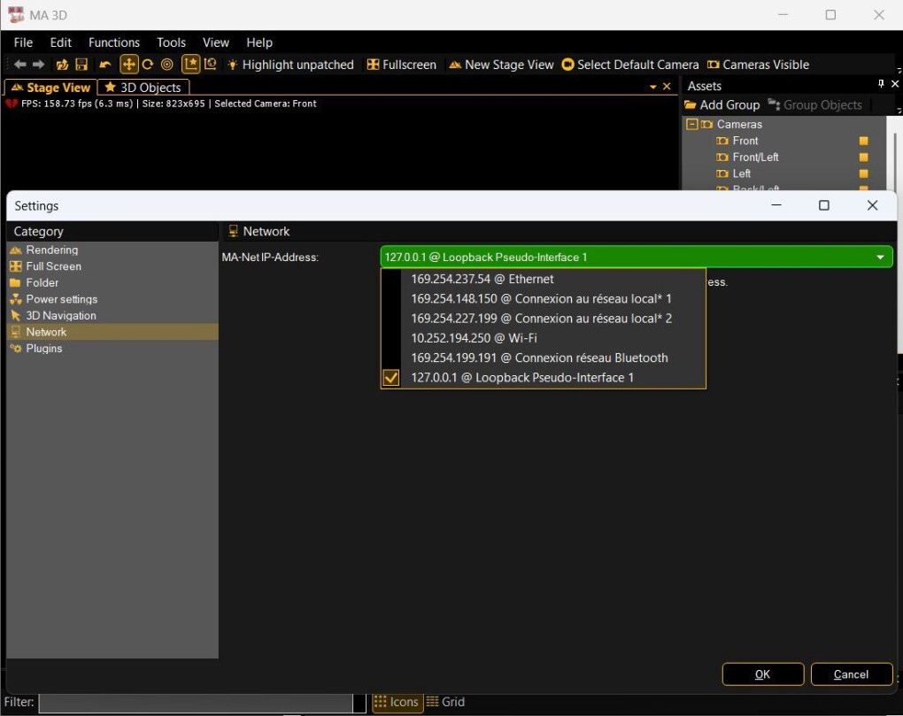903x716 pixels.
Task: Click the back arrow in toolbar
Action: [20, 65]
